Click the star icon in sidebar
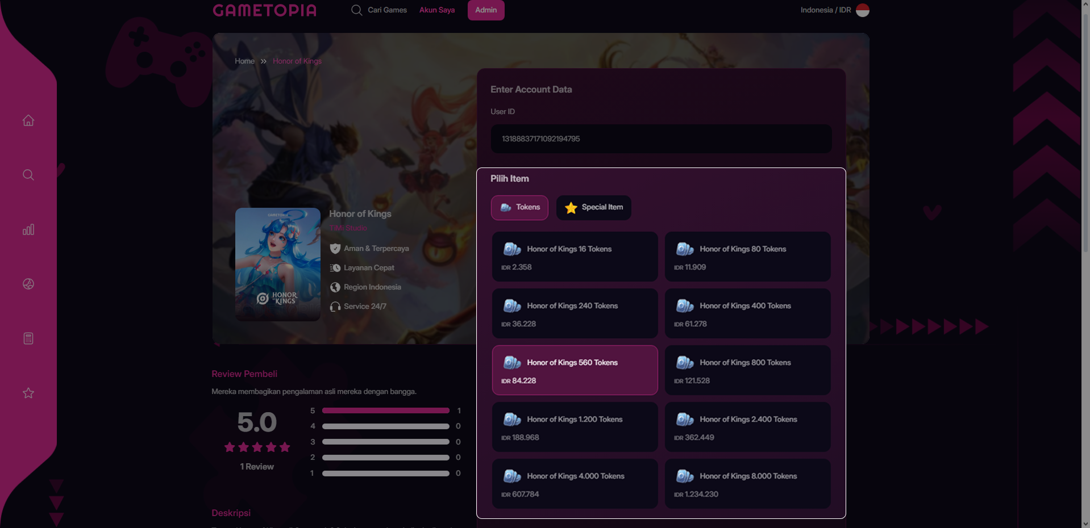Screen dimensions: 1090x528 point(28,393)
